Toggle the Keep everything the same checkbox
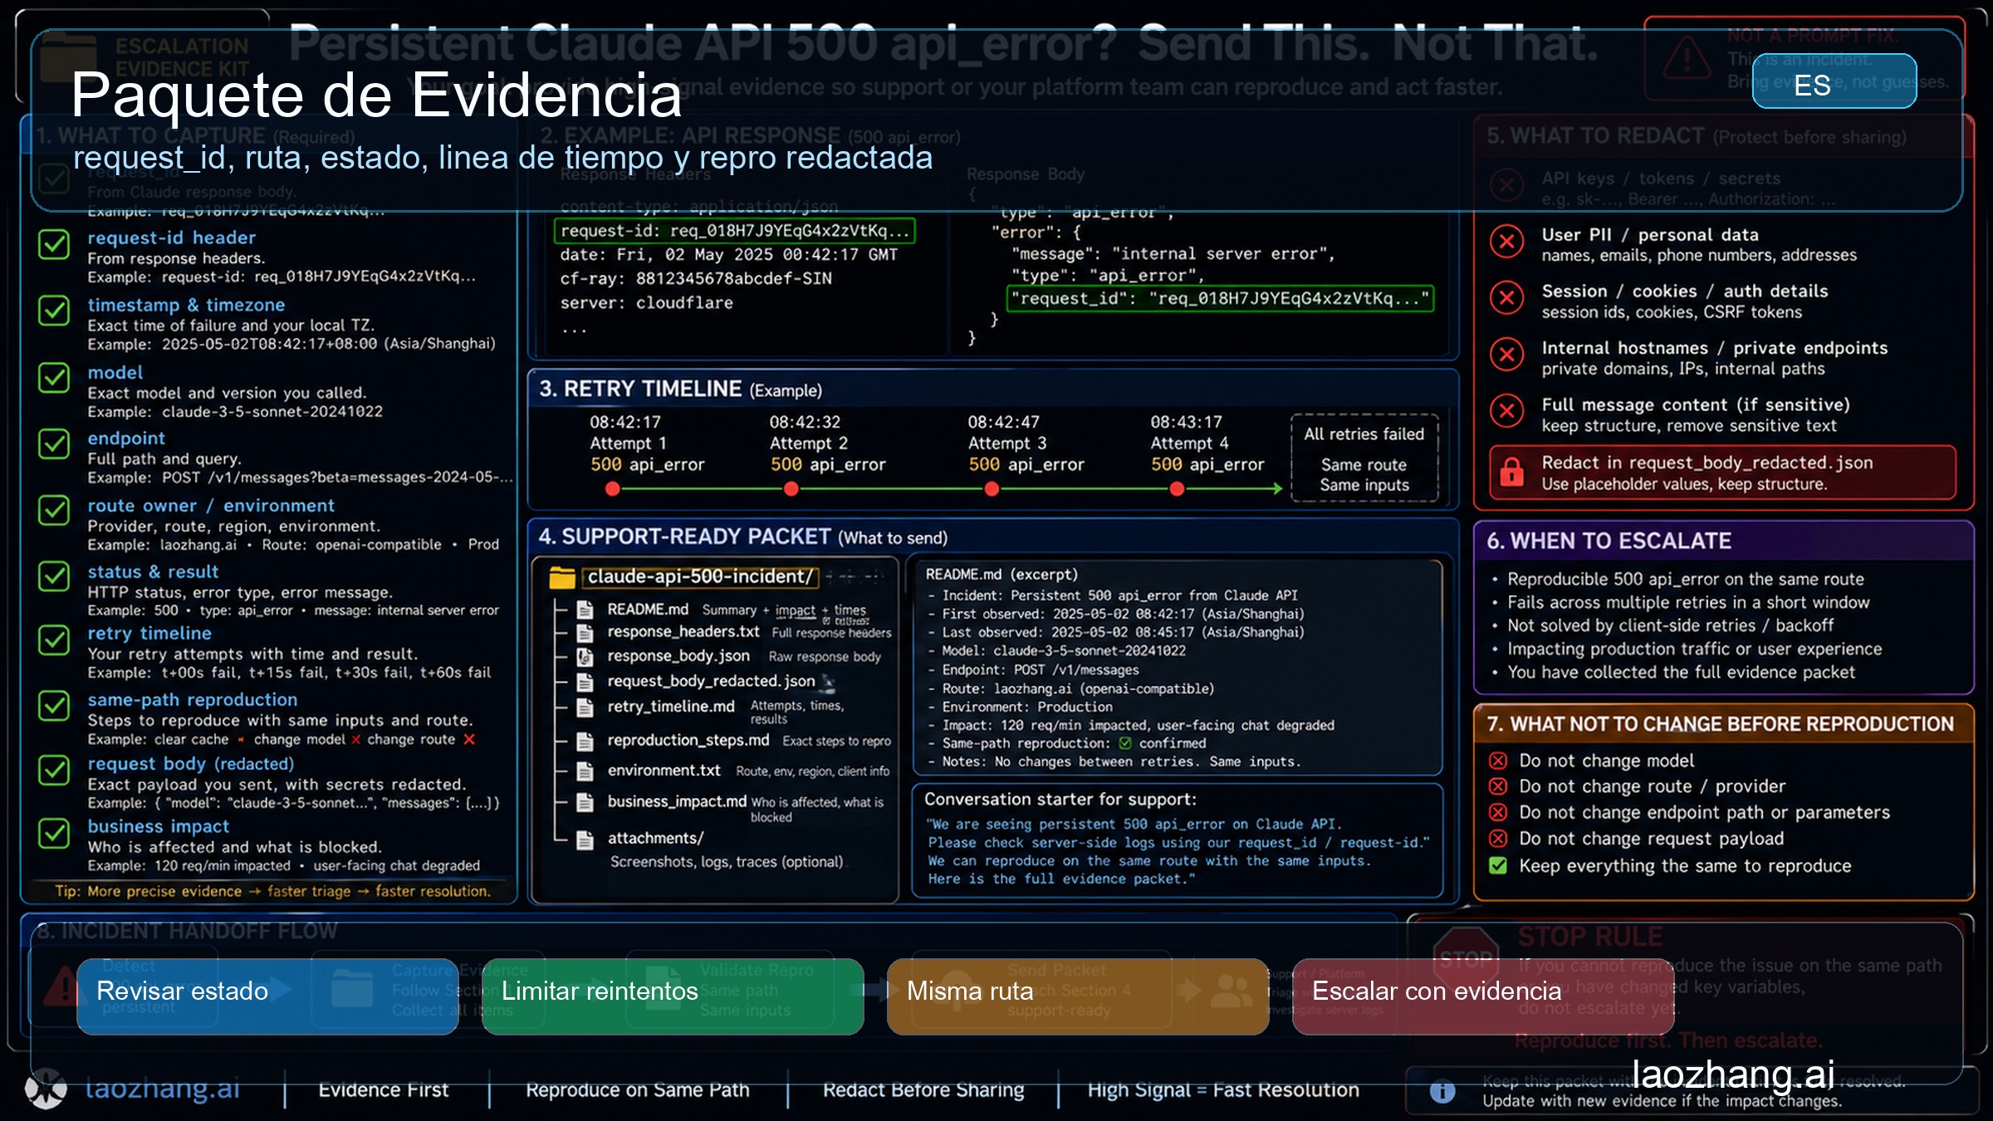 (x=1498, y=865)
